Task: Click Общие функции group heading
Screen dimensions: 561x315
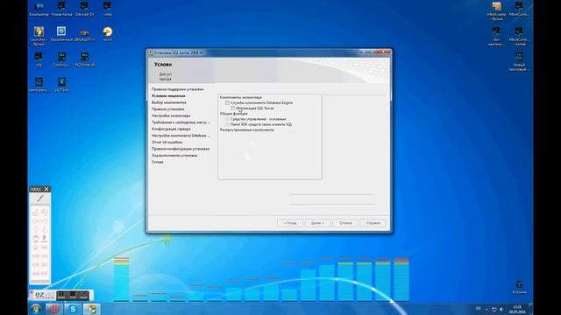Action: 234,114
